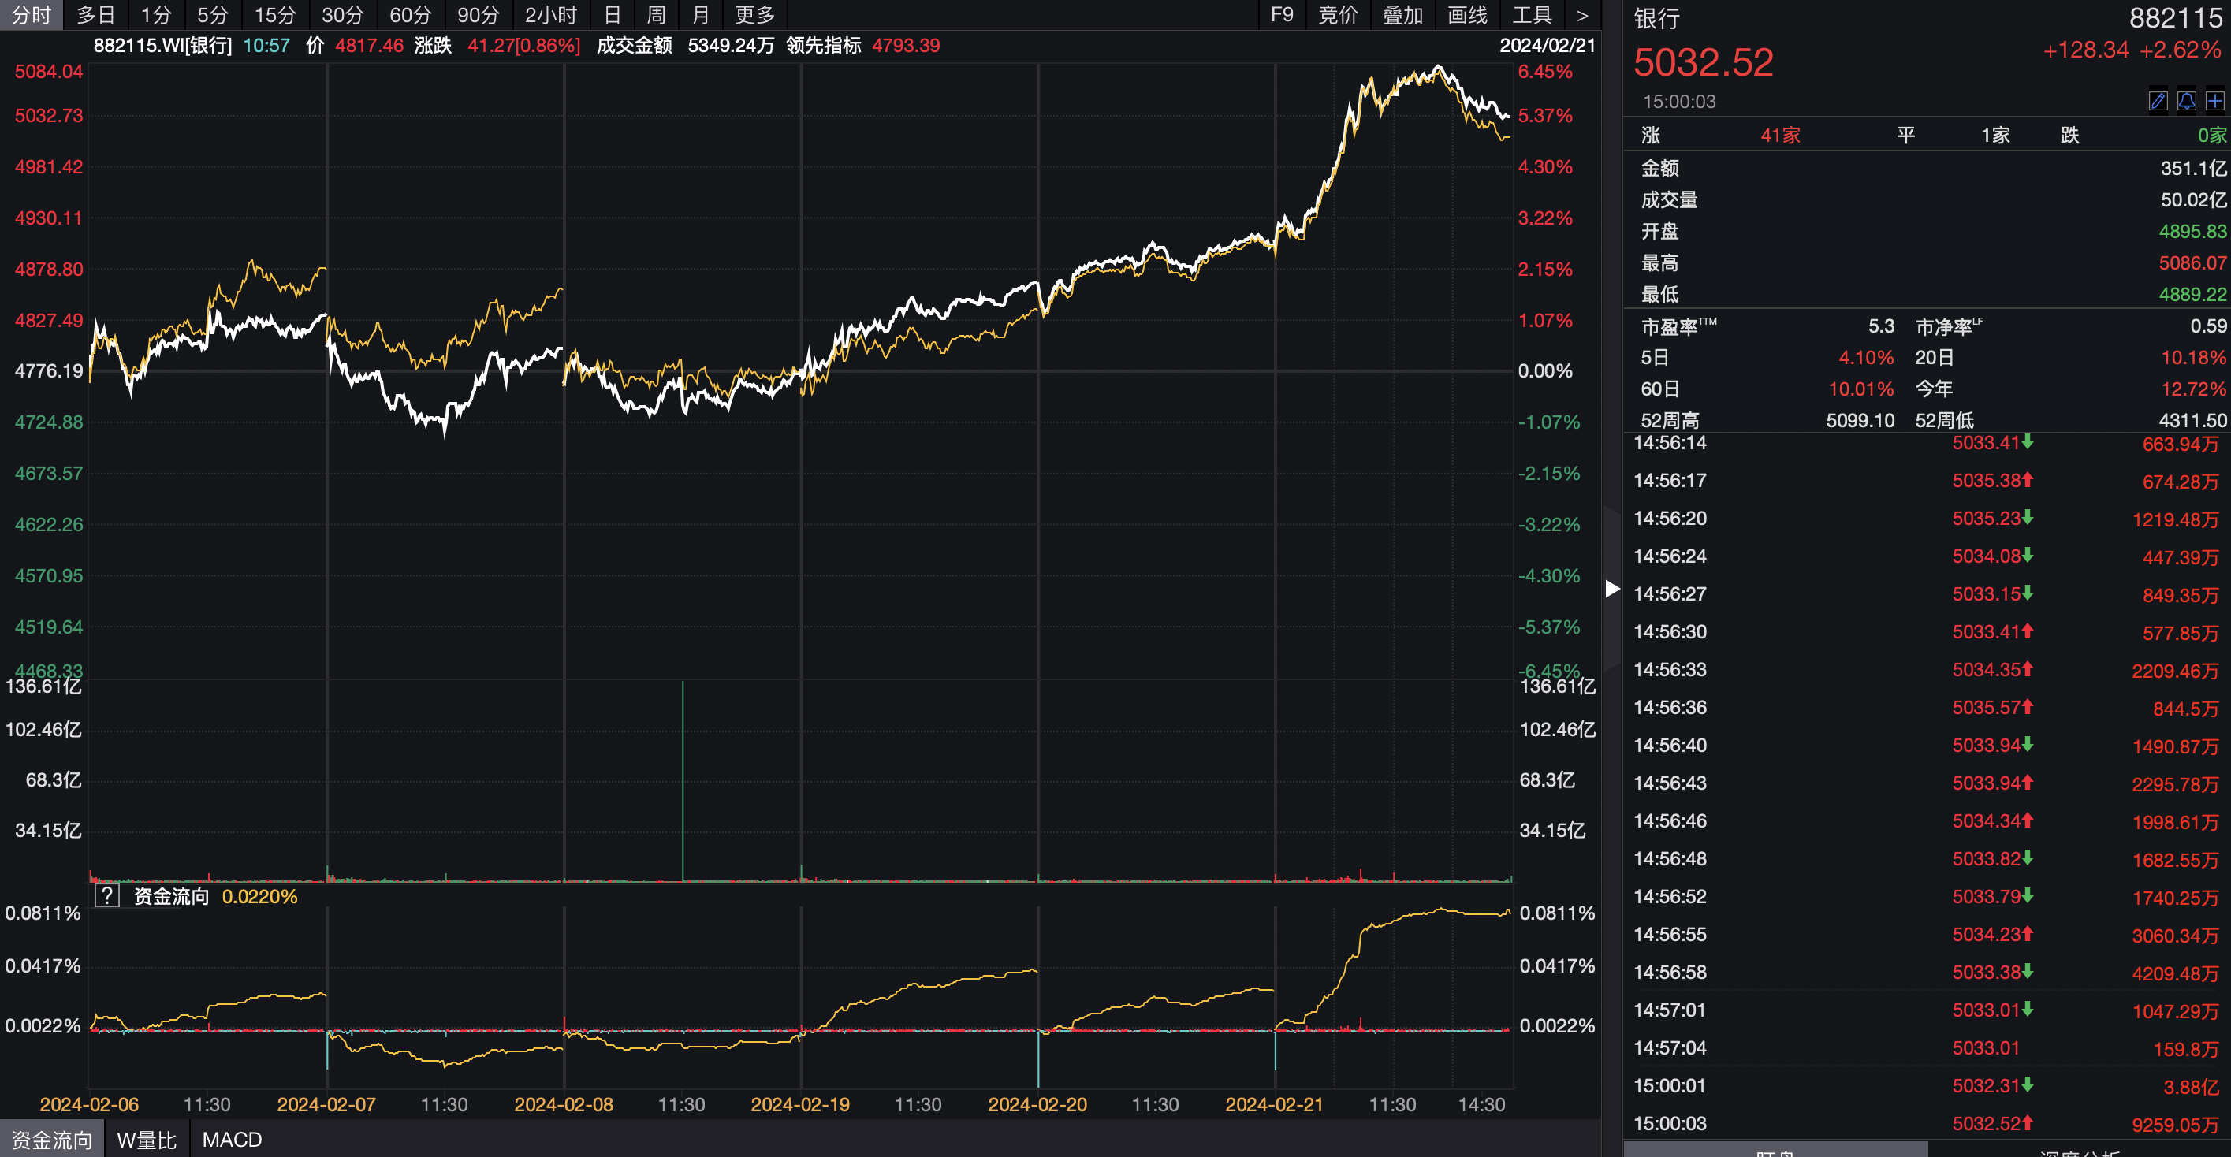Expand toolbar with the > arrow
This screenshot has height=1157, width=2231.
(x=1581, y=15)
